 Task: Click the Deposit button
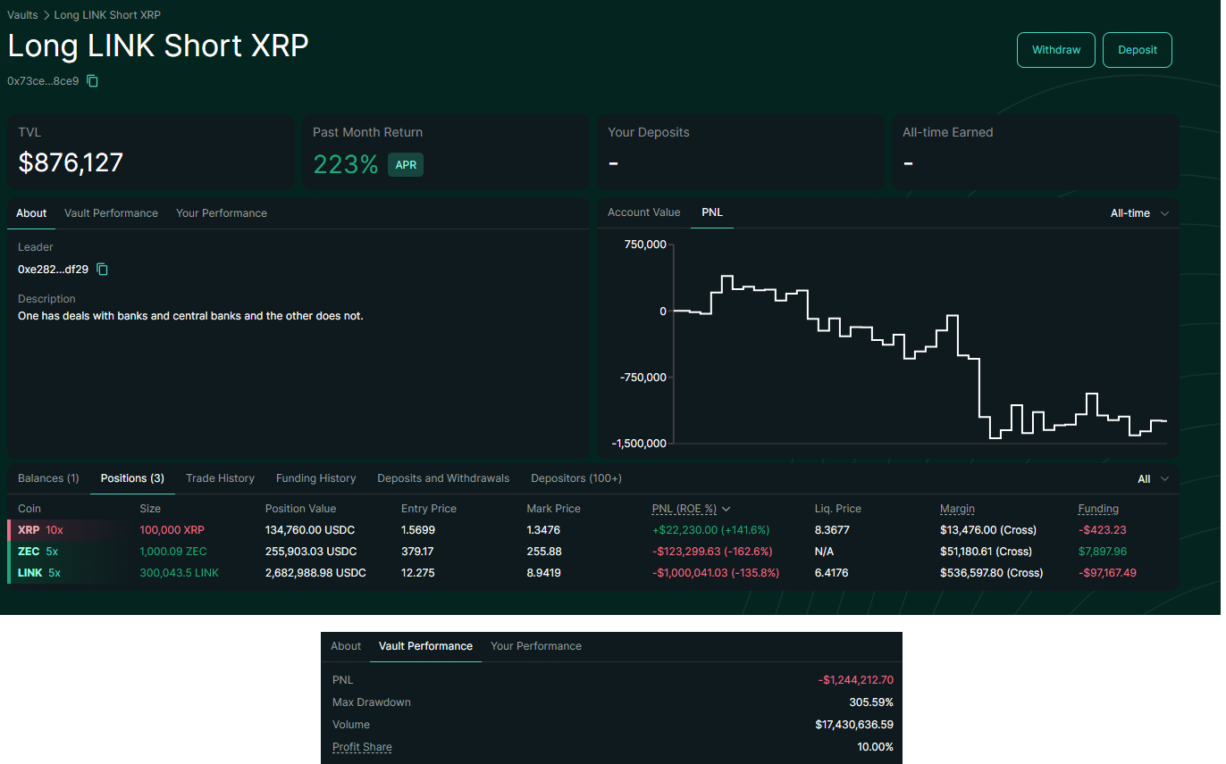click(1138, 50)
